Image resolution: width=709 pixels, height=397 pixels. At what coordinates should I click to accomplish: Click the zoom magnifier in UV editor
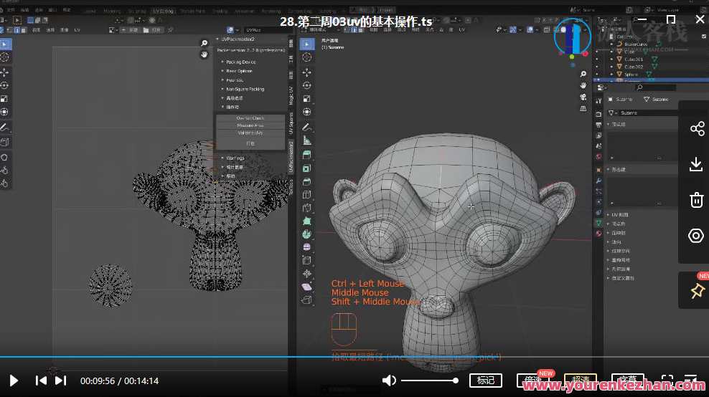(x=205, y=44)
